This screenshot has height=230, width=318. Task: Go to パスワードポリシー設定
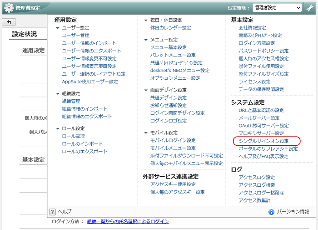(x=263, y=51)
